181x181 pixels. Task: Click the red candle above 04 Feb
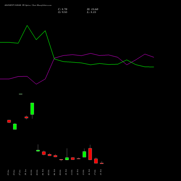[x=44, y=153]
